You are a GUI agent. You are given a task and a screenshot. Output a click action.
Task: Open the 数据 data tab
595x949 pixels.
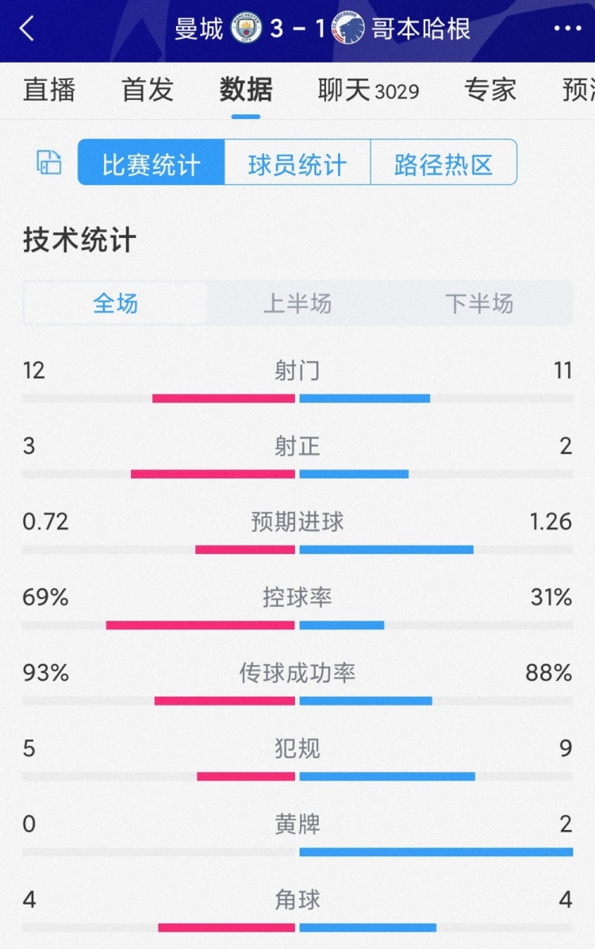[x=246, y=90]
